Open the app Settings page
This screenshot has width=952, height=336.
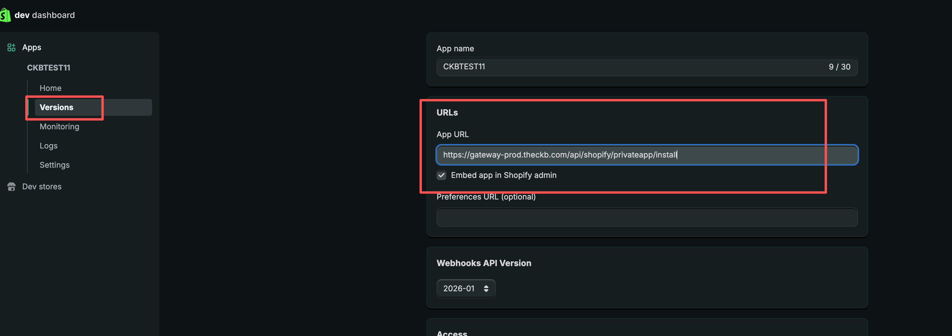54,165
